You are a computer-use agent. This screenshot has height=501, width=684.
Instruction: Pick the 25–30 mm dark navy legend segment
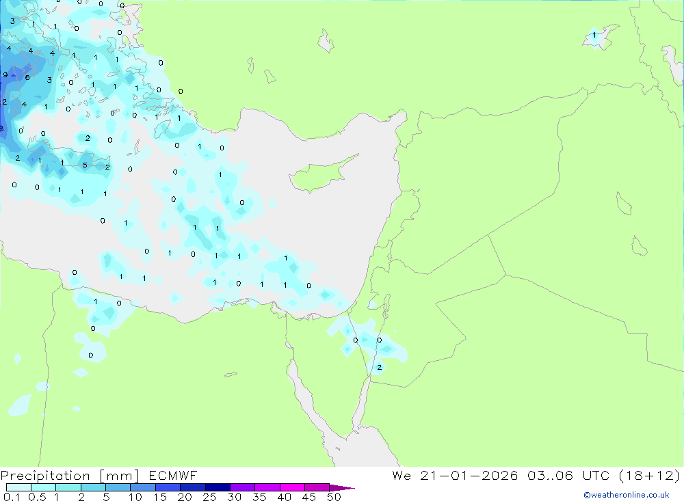pos(218,487)
